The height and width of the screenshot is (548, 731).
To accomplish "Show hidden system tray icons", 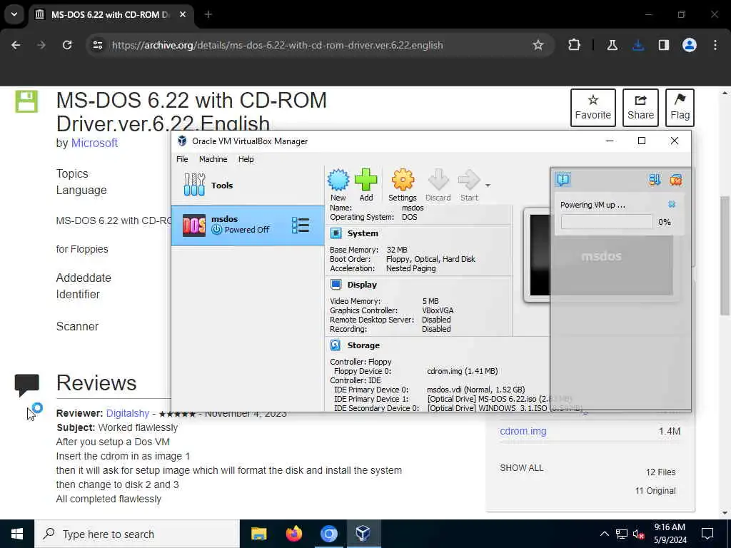I will 604,534.
